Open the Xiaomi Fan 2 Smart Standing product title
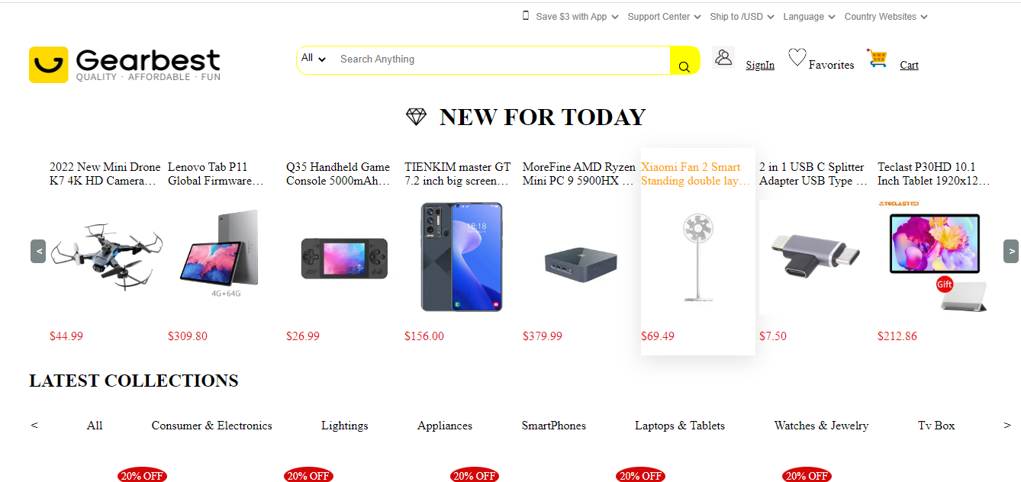The image size is (1021, 482). [x=695, y=174]
